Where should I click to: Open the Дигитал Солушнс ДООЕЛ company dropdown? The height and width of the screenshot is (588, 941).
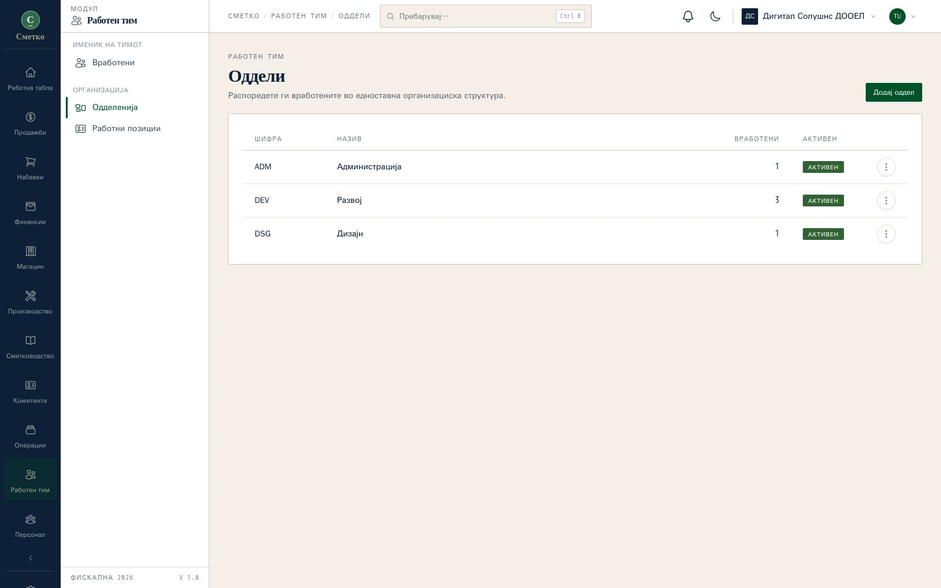[809, 16]
